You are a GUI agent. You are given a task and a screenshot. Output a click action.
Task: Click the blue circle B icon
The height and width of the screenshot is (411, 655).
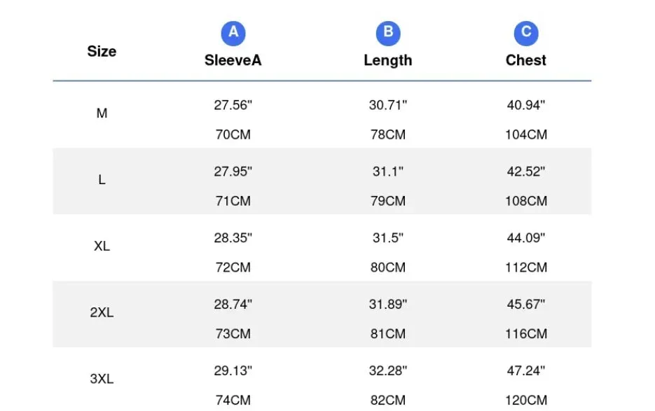point(388,33)
